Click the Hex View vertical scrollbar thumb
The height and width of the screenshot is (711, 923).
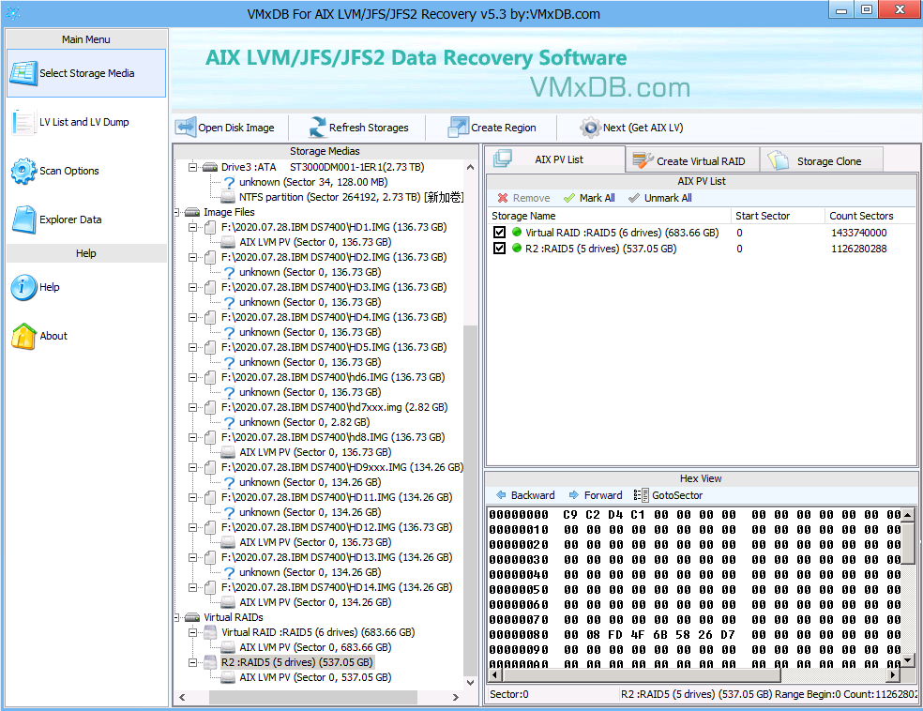[908, 543]
